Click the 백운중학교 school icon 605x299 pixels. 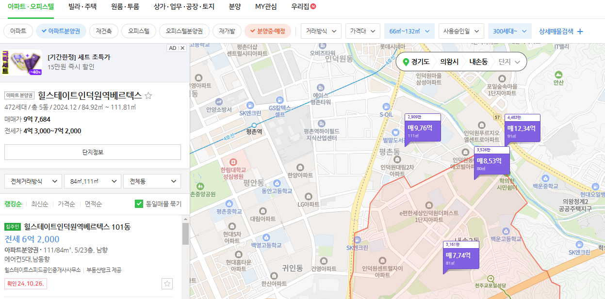click(x=546, y=178)
